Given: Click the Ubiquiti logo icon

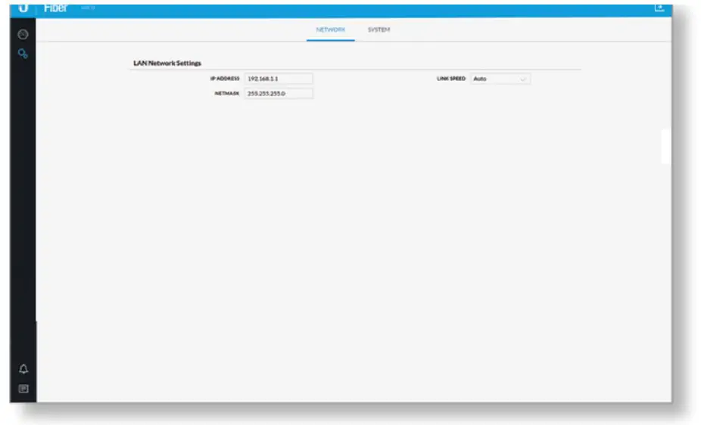Looking at the screenshot, I should [x=23, y=8].
